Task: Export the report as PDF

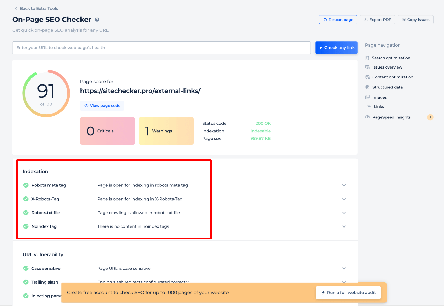Action: click(x=377, y=20)
